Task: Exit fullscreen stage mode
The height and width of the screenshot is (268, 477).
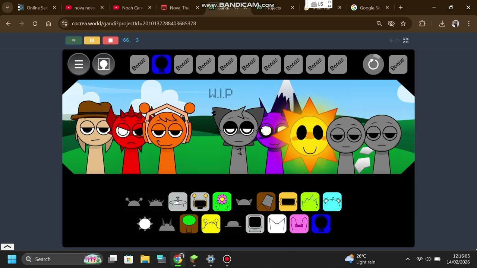Action: (x=406, y=40)
